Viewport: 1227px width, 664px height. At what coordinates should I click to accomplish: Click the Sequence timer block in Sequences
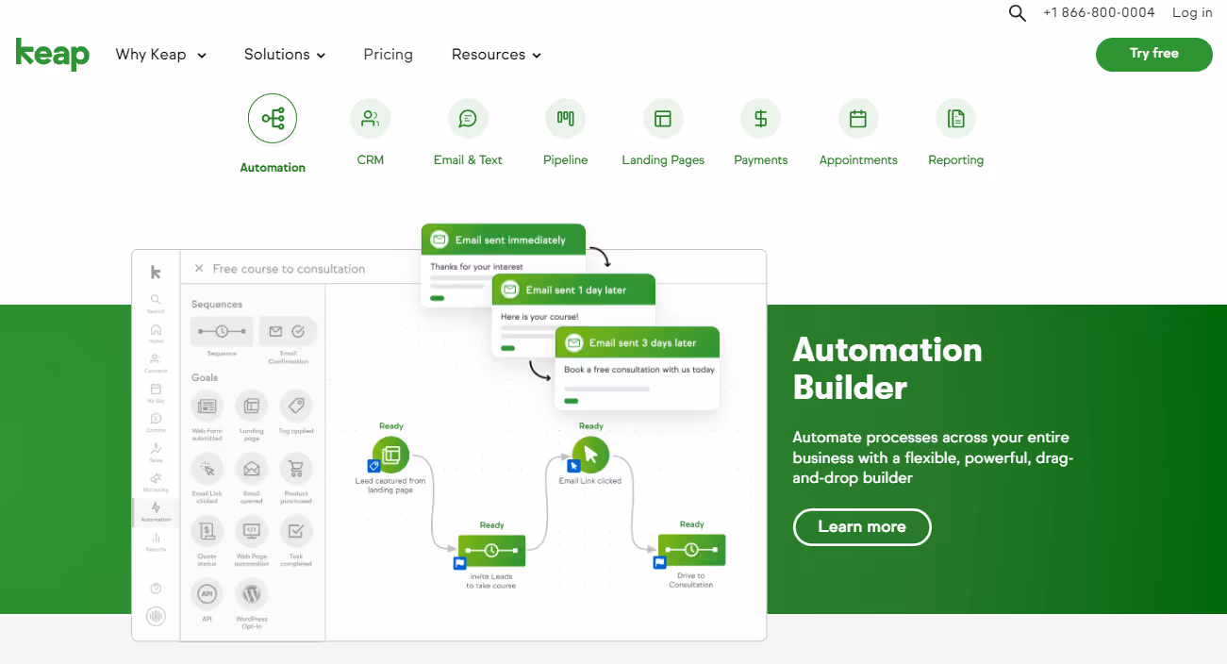point(222,331)
